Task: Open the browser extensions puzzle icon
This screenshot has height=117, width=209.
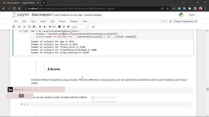Action: pyautogui.click(x=190, y=8)
